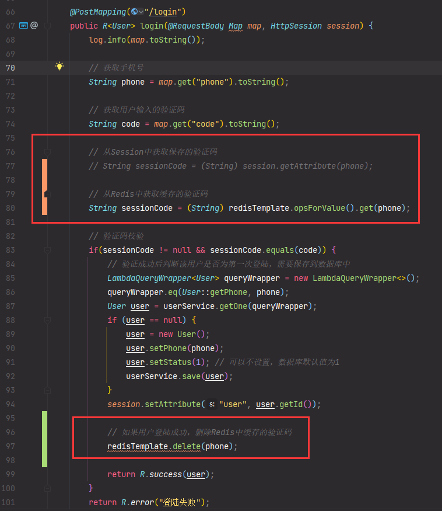Click the @ annotation gutter icon on line 67
Image resolution: width=442 pixels, height=511 pixels.
[x=34, y=26]
